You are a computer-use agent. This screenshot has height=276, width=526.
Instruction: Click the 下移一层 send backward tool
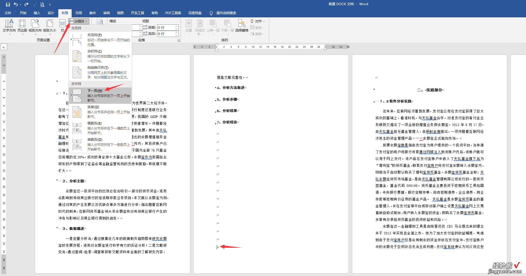pos(227,27)
